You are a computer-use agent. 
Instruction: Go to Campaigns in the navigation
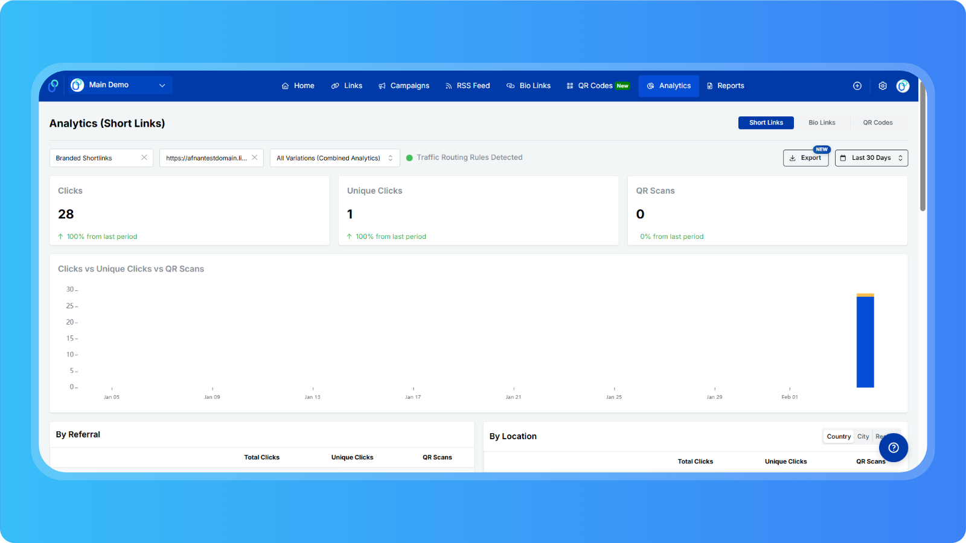(404, 86)
